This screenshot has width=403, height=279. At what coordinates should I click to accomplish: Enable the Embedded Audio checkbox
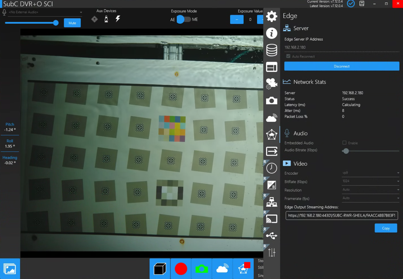[x=344, y=143]
